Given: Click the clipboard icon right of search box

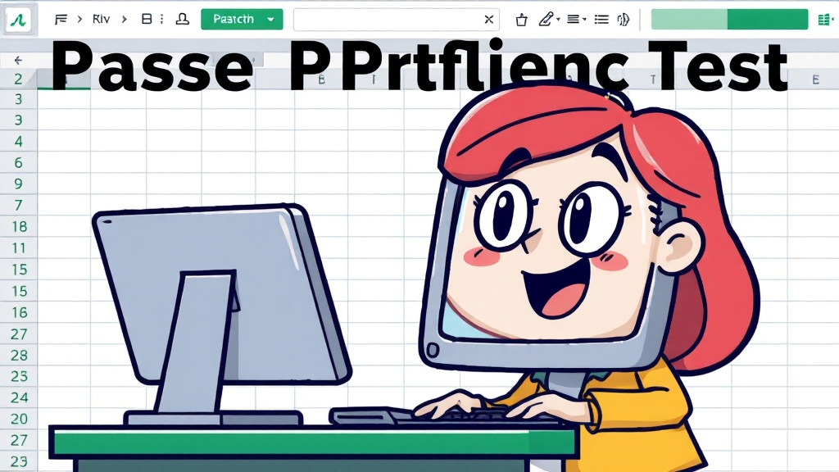Looking at the screenshot, I should (522, 19).
